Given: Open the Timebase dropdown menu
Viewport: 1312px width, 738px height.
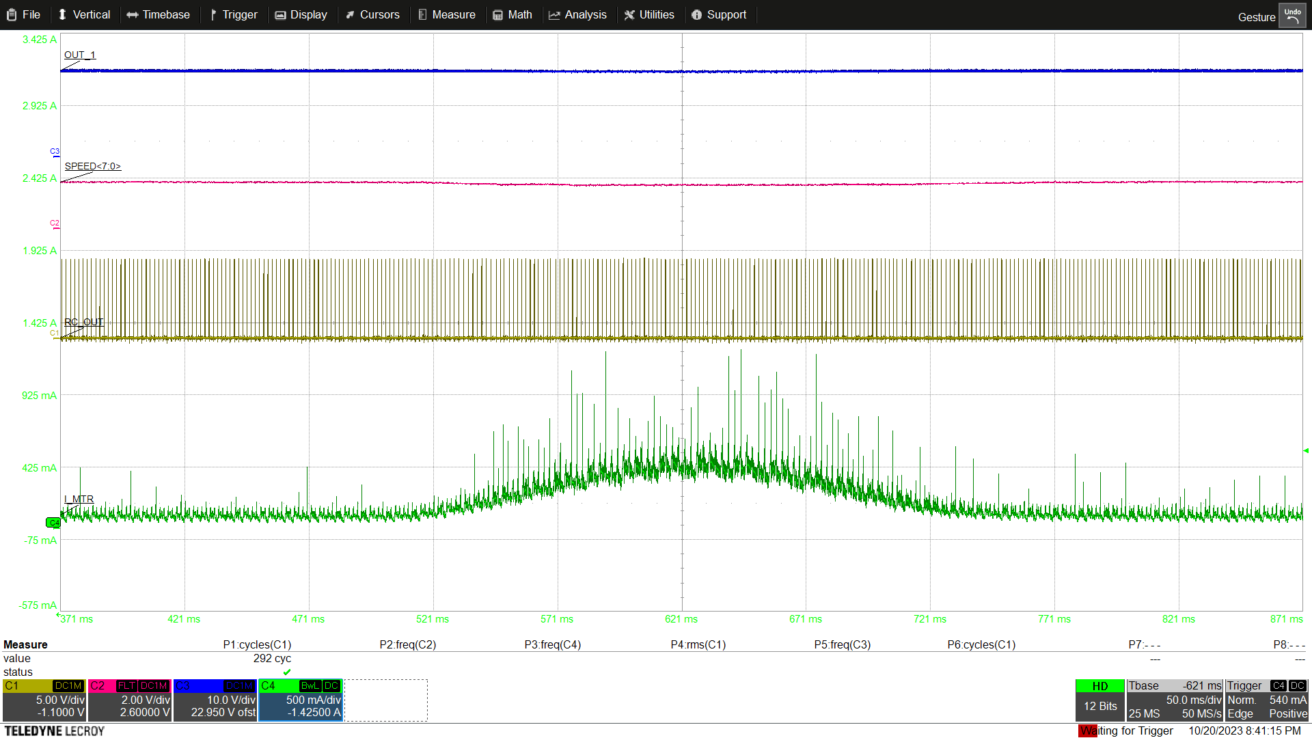Looking at the screenshot, I should [159, 14].
